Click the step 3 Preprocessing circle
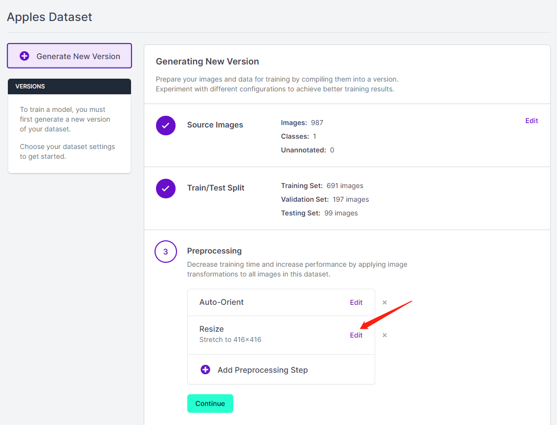The width and height of the screenshot is (557, 425). [166, 252]
